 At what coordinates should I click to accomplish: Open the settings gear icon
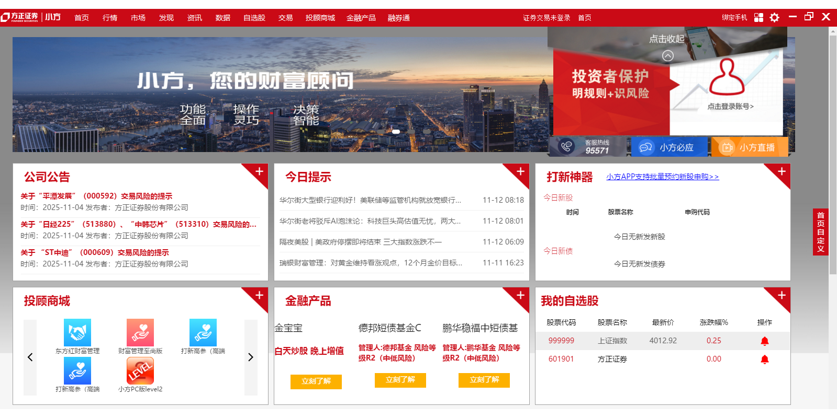tap(774, 17)
